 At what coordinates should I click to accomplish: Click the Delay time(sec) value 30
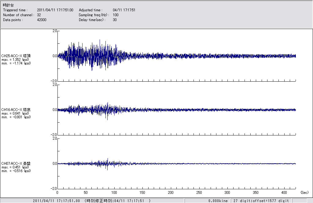point(115,20)
